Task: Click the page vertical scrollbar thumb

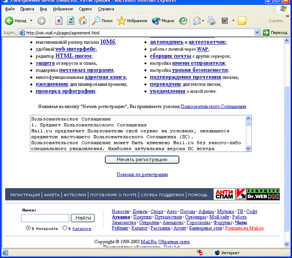Action: click(x=287, y=158)
